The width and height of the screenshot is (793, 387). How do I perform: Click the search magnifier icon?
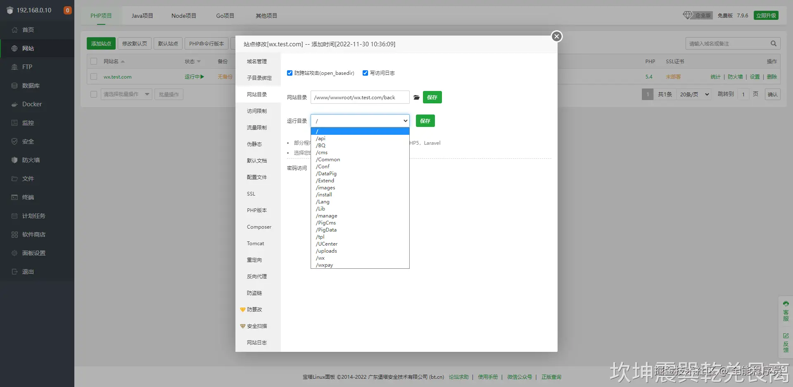coord(774,43)
